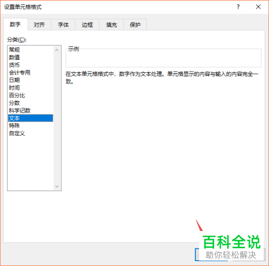Switch to the 保护 tab

(135, 25)
